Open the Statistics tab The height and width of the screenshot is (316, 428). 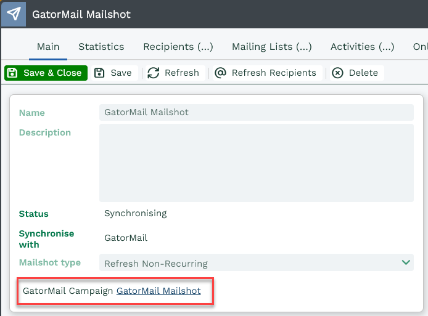pyautogui.click(x=101, y=47)
